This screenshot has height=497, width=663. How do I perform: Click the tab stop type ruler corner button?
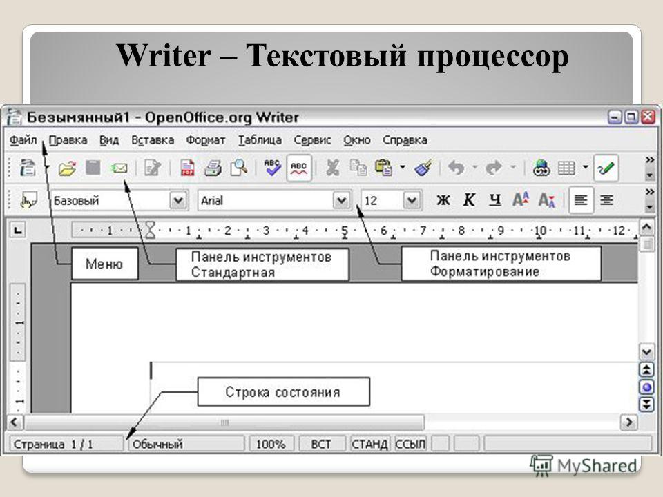tap(18, 231)
